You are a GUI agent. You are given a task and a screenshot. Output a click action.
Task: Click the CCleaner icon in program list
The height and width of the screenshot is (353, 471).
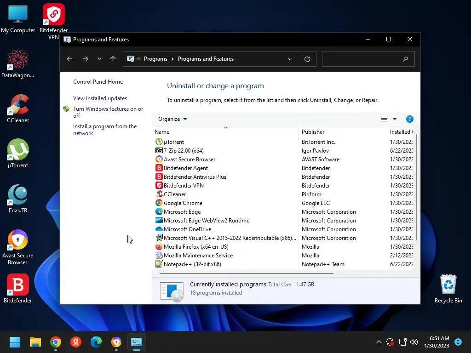click(x=159, y=194)
